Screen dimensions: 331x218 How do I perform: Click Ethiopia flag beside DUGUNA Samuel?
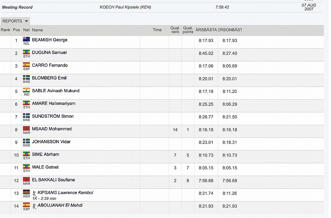tap(27, 52)
